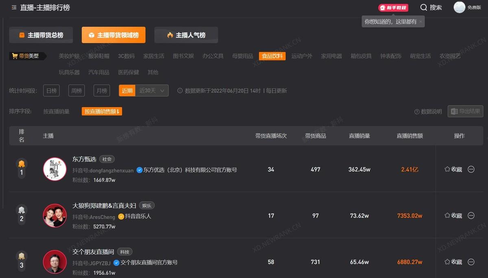Filter by 家居生活 category
The height and width of the screenshot is (278, 488).
[154, 56]
